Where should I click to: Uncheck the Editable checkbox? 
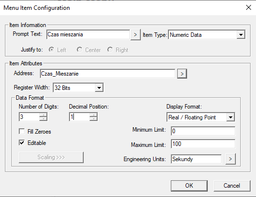[22, 142]
